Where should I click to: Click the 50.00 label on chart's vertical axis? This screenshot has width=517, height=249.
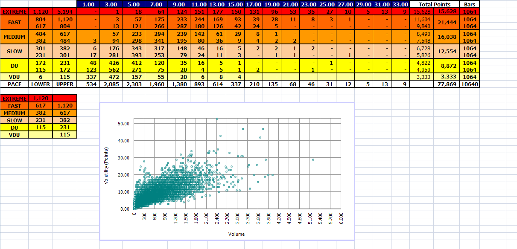point(123,123)
